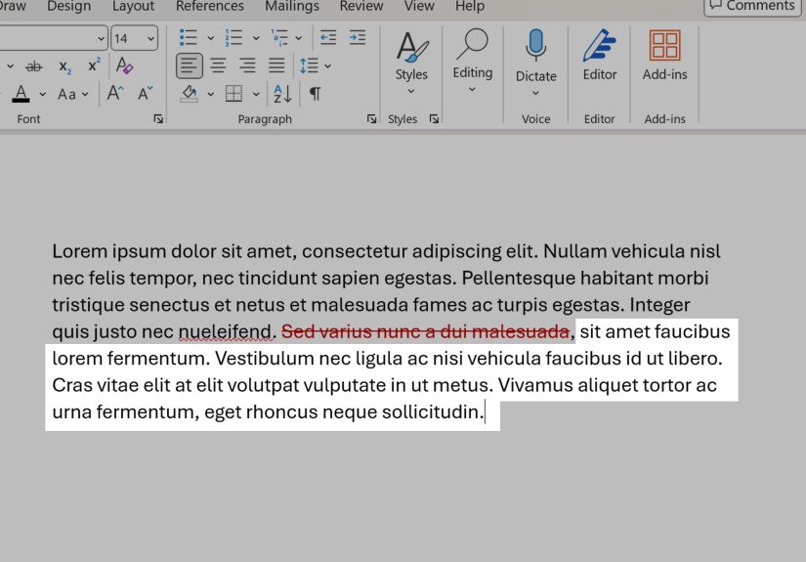
Task: Click the word sollicitudin in the last line
Action: point(433,411)
